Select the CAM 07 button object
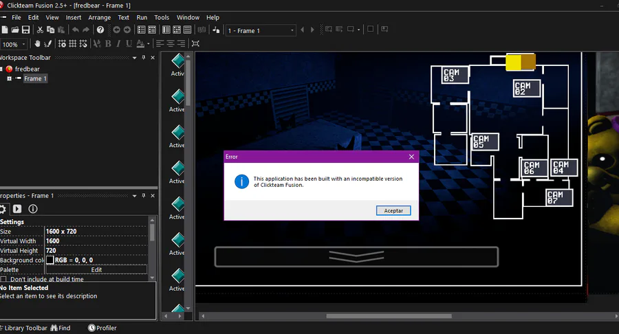Screen dimensions: 619x334 [559, 197]
